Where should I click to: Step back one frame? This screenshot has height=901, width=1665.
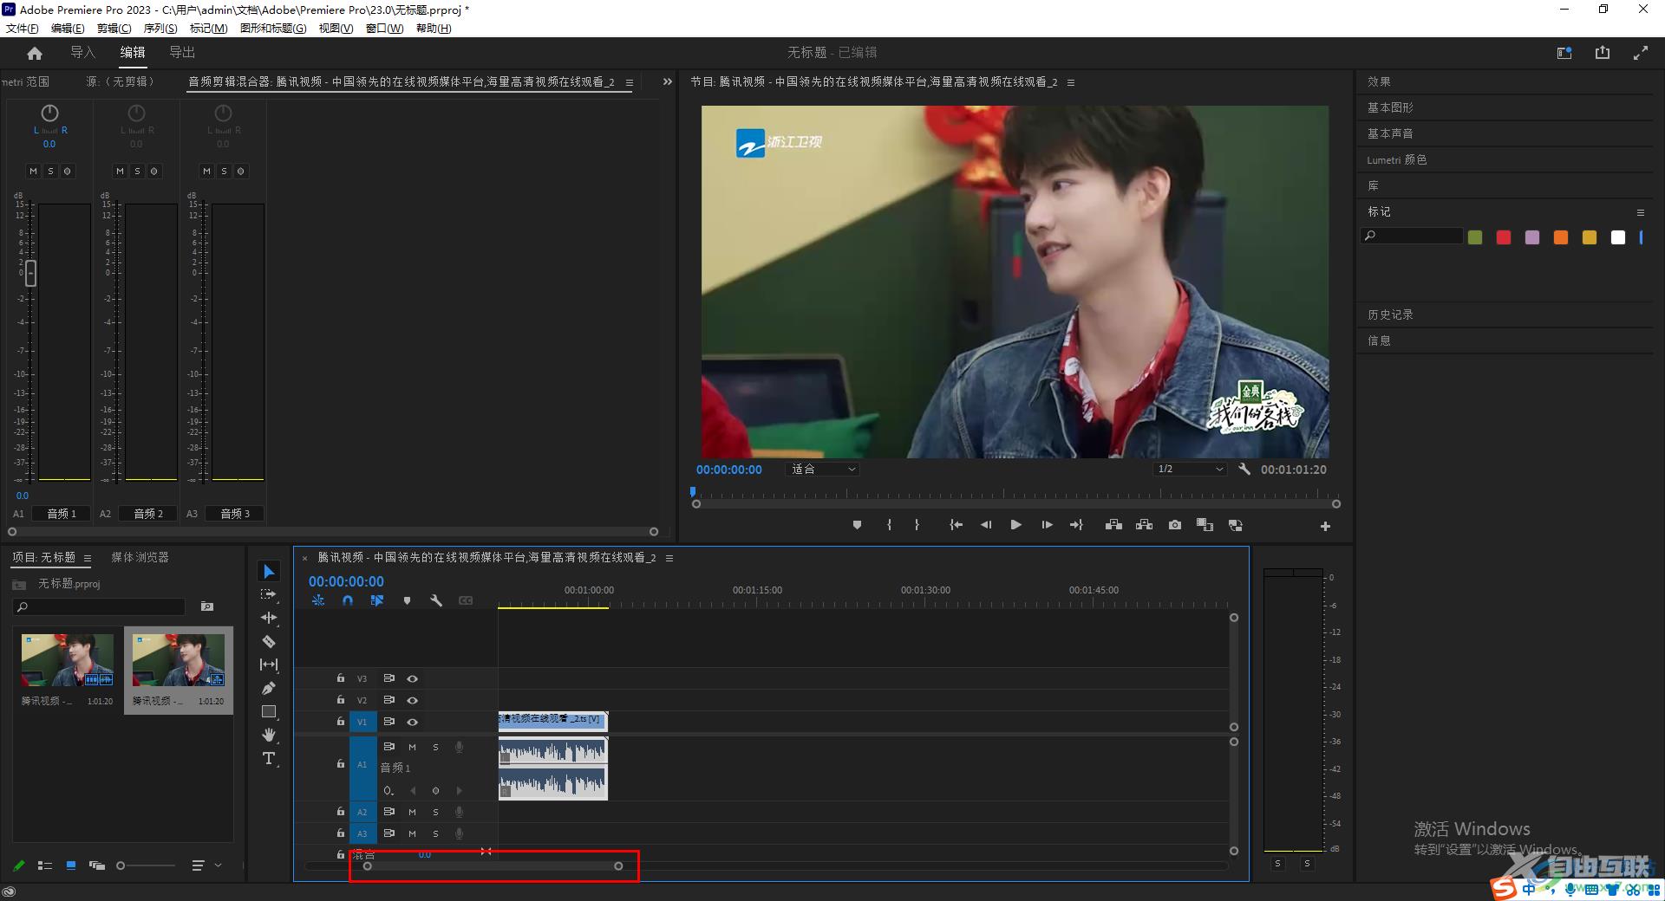click(x=986, y=525)
